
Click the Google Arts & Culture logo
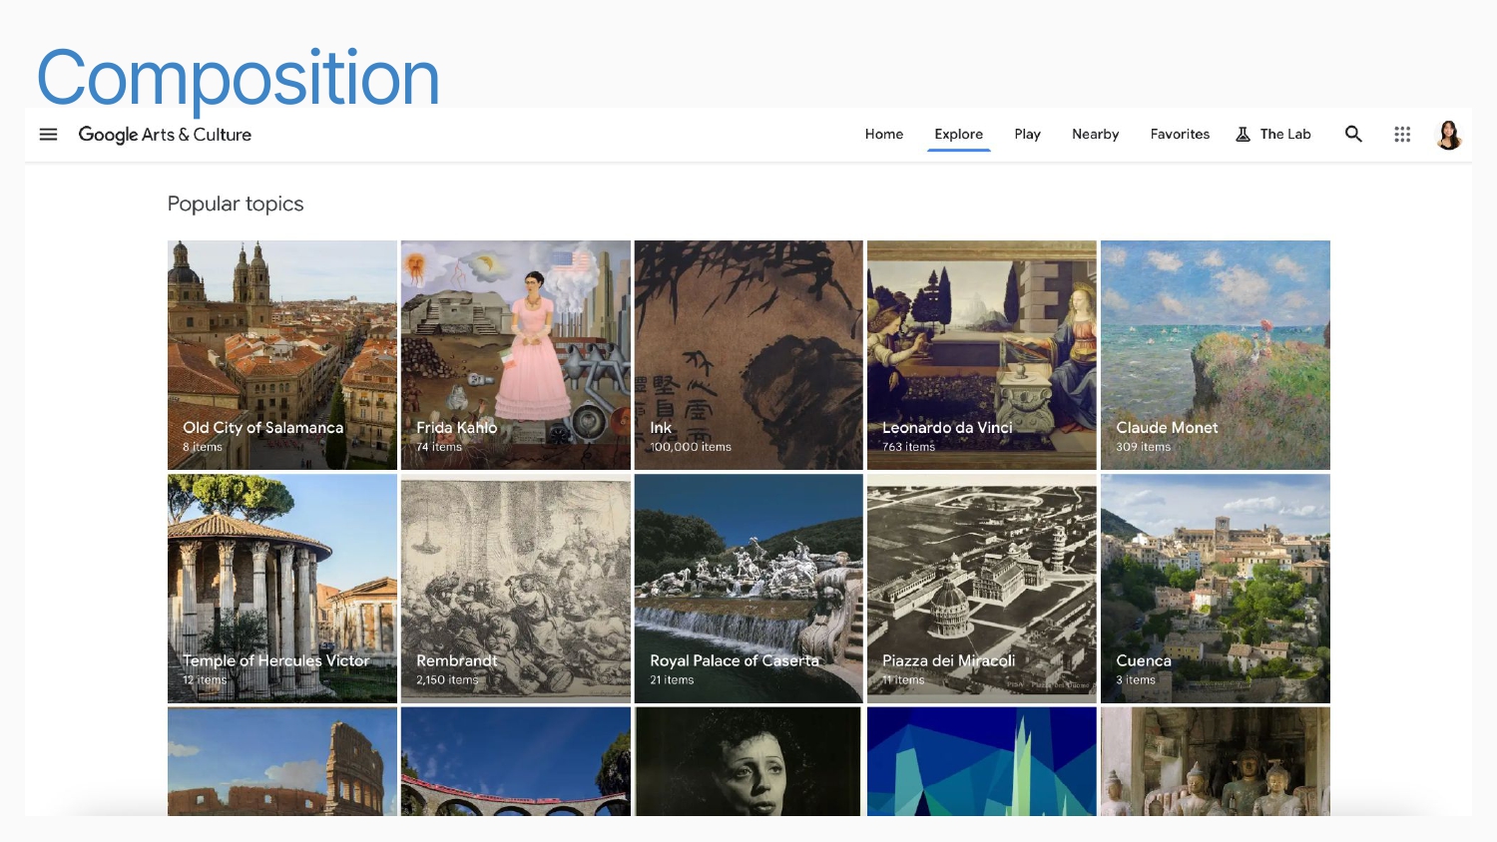click(x=165, y=135)
